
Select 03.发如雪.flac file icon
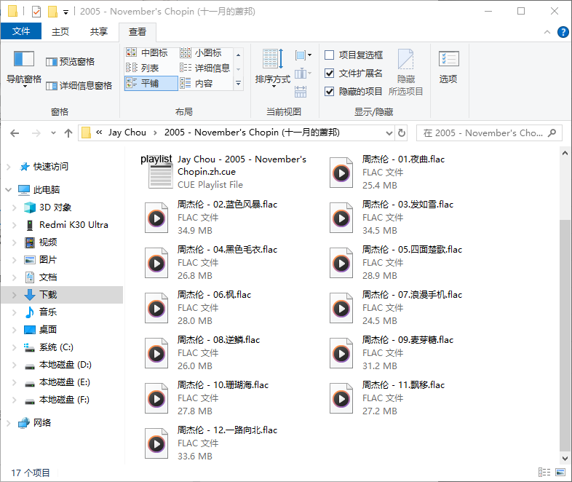[341, 218]
